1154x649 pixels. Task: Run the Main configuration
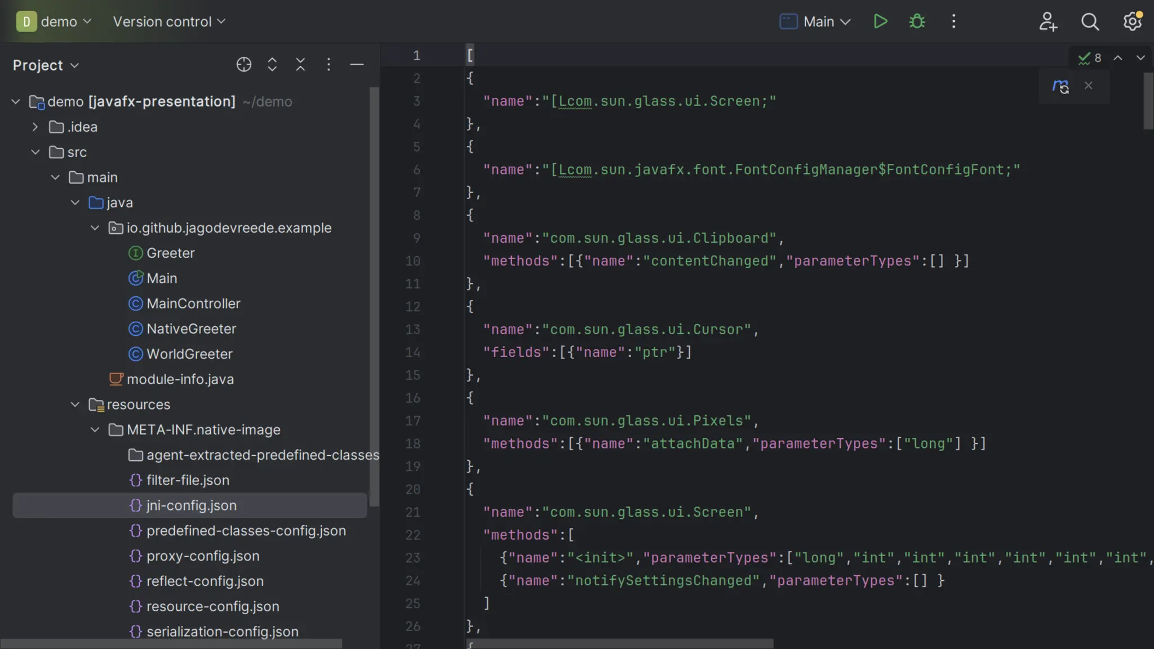click(x=880, y=21)
